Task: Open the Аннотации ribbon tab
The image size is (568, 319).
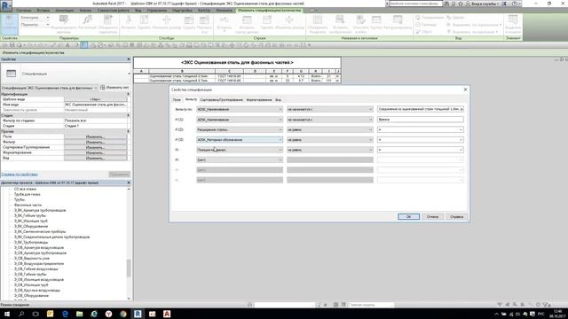Action: coord(65,11)
